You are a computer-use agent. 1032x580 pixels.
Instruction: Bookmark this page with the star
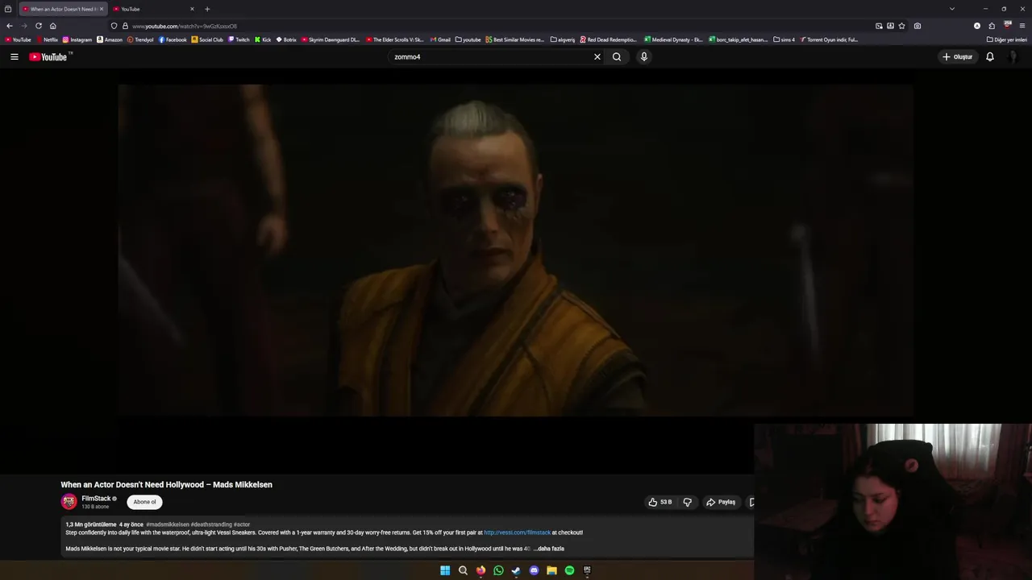pos(901,26)
